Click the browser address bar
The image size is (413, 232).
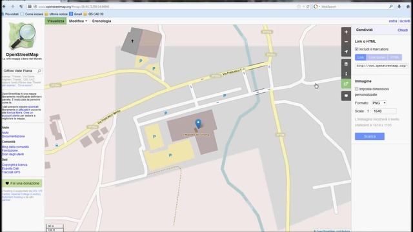coord(168,6)
